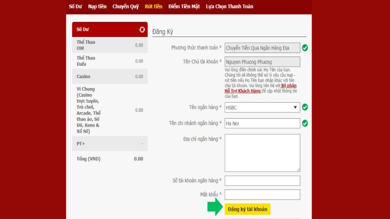This screenshot has height=219, width=390.
Task: Open the Điểm Tiền Mặt tab
Action: click(x=184, y=6)
